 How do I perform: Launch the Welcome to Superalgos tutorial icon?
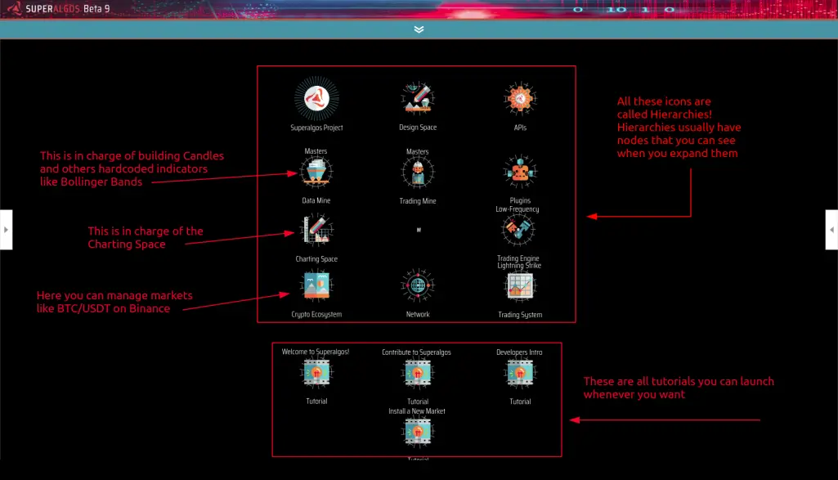point(316,373)
